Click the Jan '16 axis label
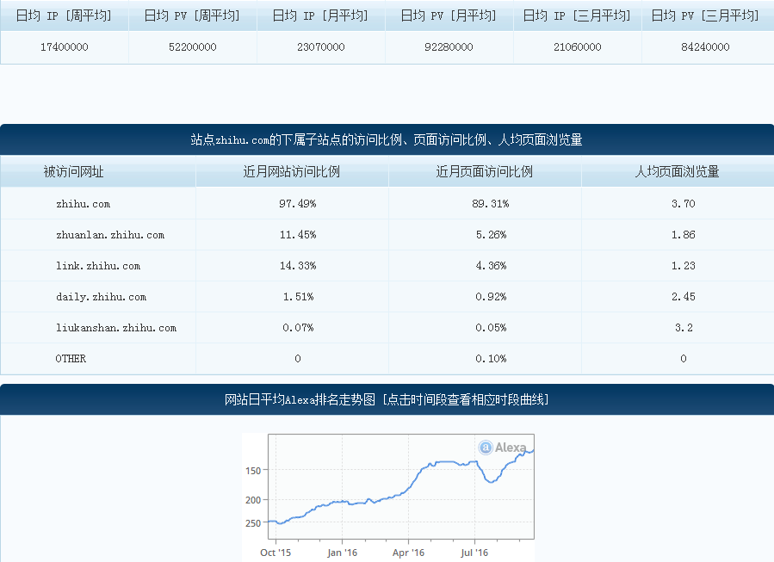 (x=342, y=553)
